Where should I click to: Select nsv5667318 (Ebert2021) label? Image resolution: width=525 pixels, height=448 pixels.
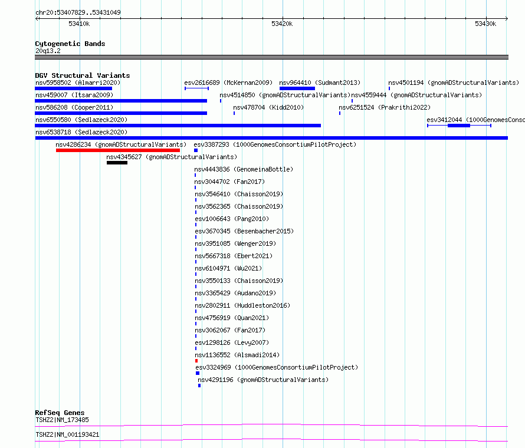click(234, 256)
